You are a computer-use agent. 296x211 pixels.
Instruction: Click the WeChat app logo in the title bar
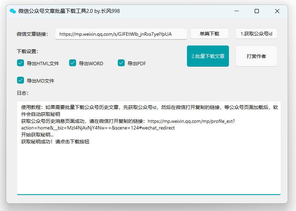tap(12, 11)
